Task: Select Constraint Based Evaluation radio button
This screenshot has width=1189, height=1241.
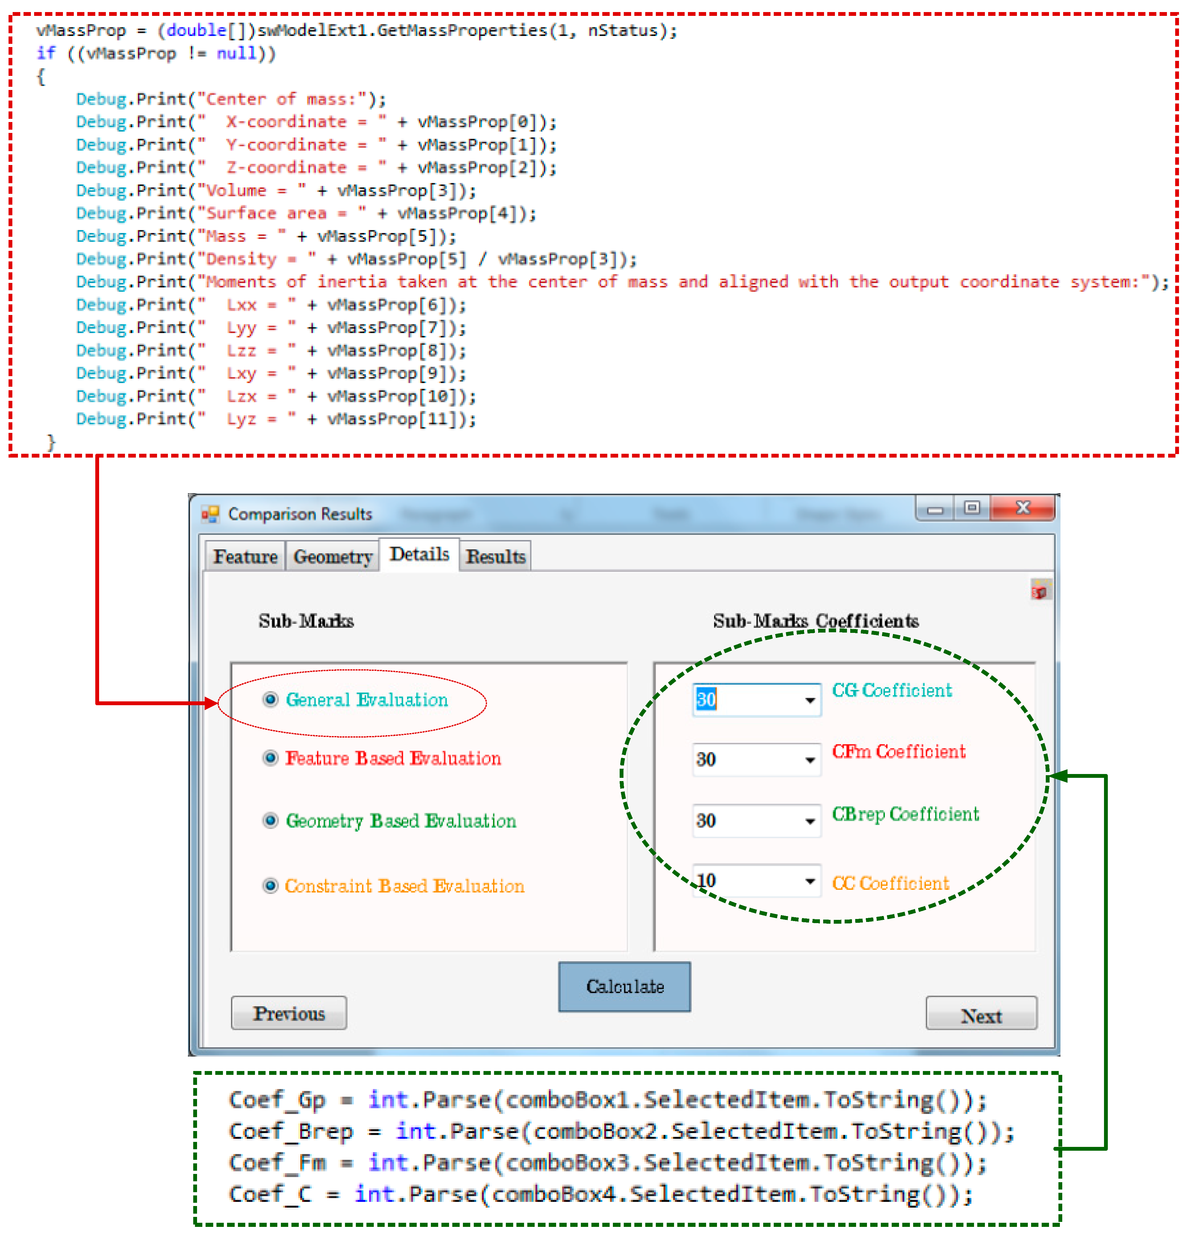Action: click(270, 885)
